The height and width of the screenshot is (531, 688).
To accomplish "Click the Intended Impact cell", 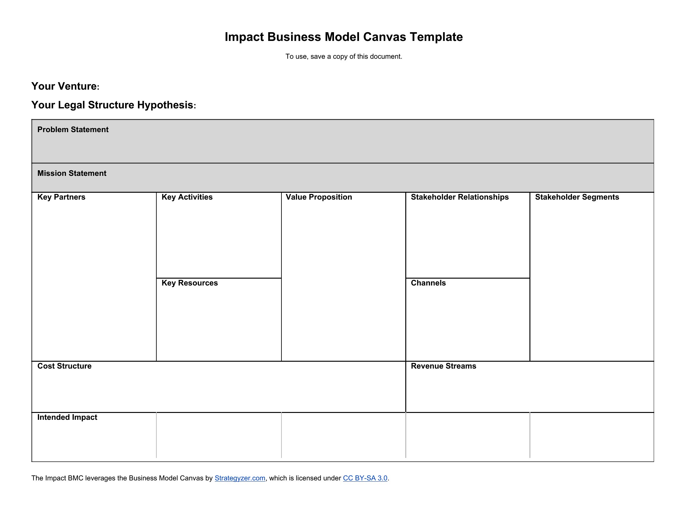I will [94, 437].
